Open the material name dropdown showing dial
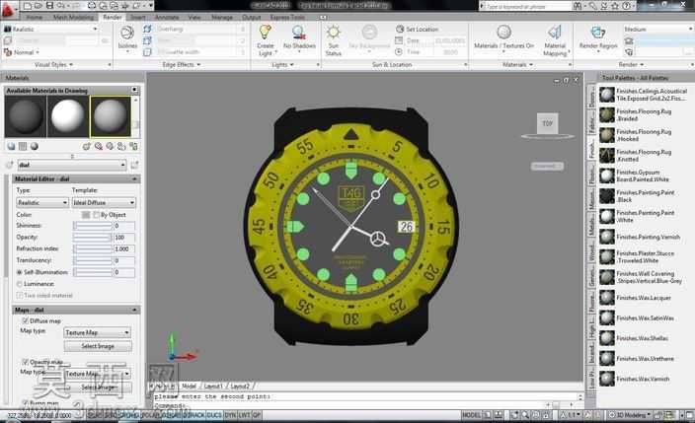This screenshot has height=423, width=695. tap(72, 165)
